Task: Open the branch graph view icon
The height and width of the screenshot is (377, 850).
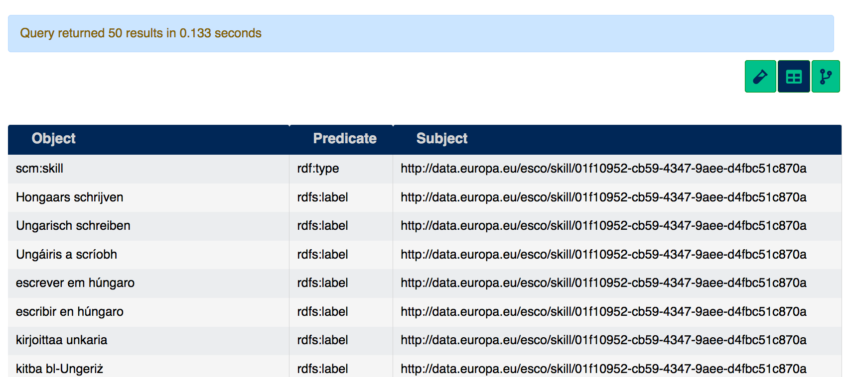Action: (826, 77)
